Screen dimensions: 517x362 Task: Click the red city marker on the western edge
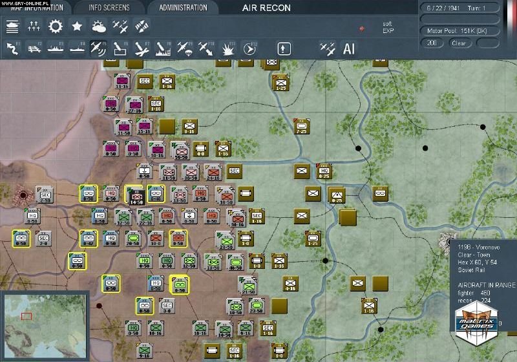[x=23, y=195]
